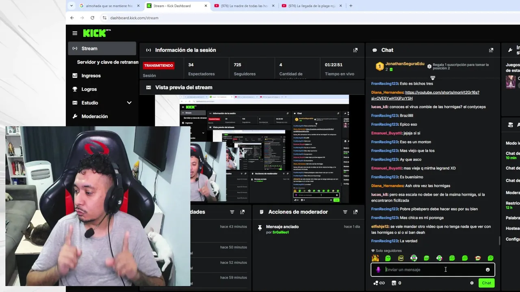
Task: Pop out the Chat panel
Action: point(491,50)
